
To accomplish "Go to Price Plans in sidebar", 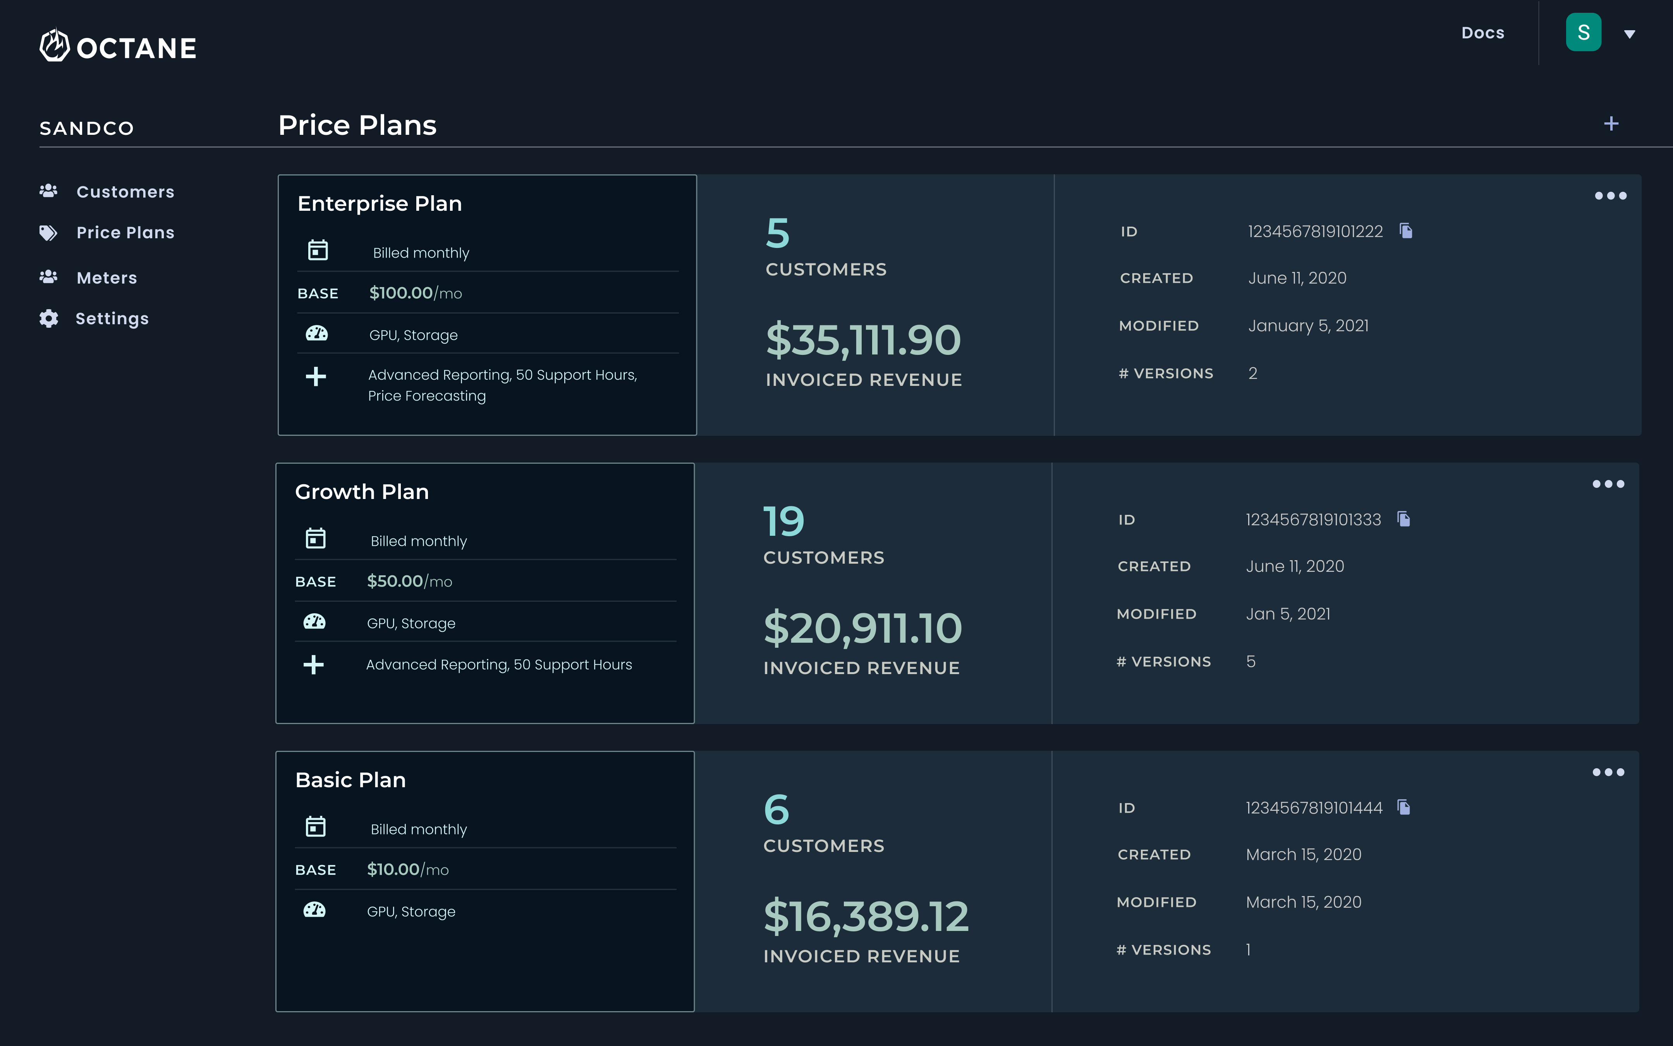I will (x=125, y=232).
